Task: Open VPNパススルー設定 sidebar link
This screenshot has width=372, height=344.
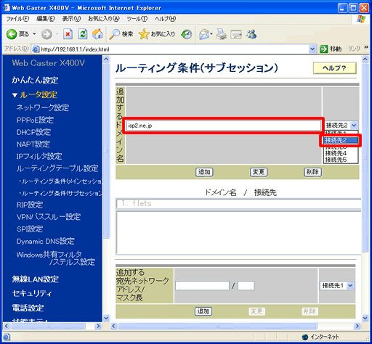Action: 49,217
